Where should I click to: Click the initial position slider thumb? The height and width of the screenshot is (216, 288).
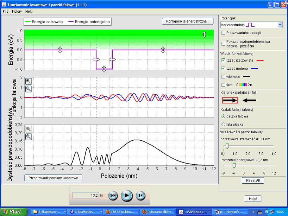pos(234,165)
